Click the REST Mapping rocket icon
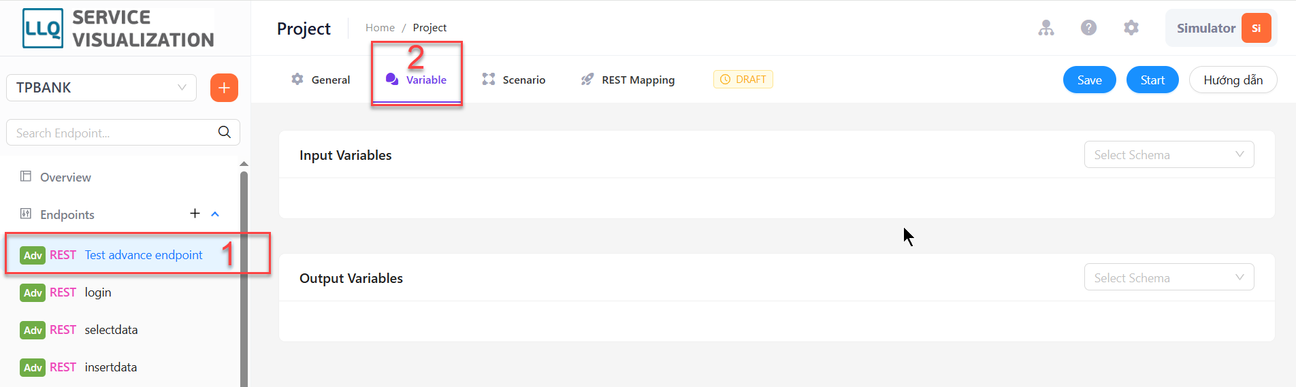 (587, 79)
